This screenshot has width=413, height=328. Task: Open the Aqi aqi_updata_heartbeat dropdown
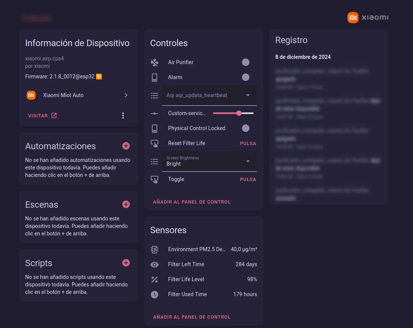pyautogui.click(x=209, y=95)
